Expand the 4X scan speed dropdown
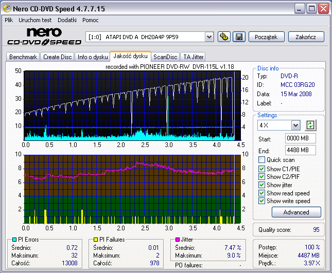Screen dimensions: 332x273 click(x=295, y=125)
